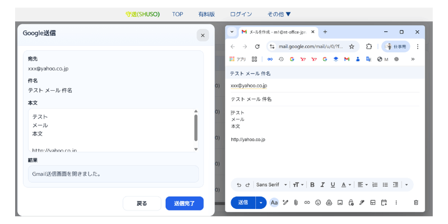
Task: Open the アプリ apps shortcut
Action: [237, 59]
